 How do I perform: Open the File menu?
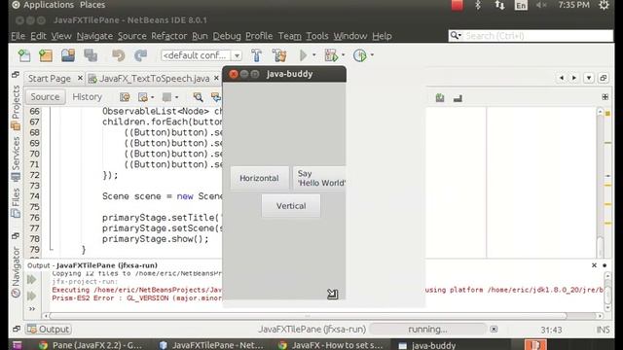pyautogui.click(x=18, y=36)
